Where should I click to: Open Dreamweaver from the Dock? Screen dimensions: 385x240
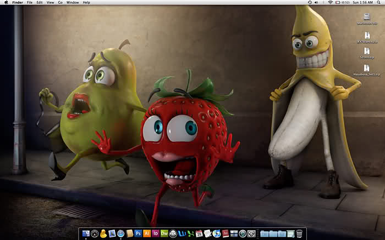click(x=164, y=233)
